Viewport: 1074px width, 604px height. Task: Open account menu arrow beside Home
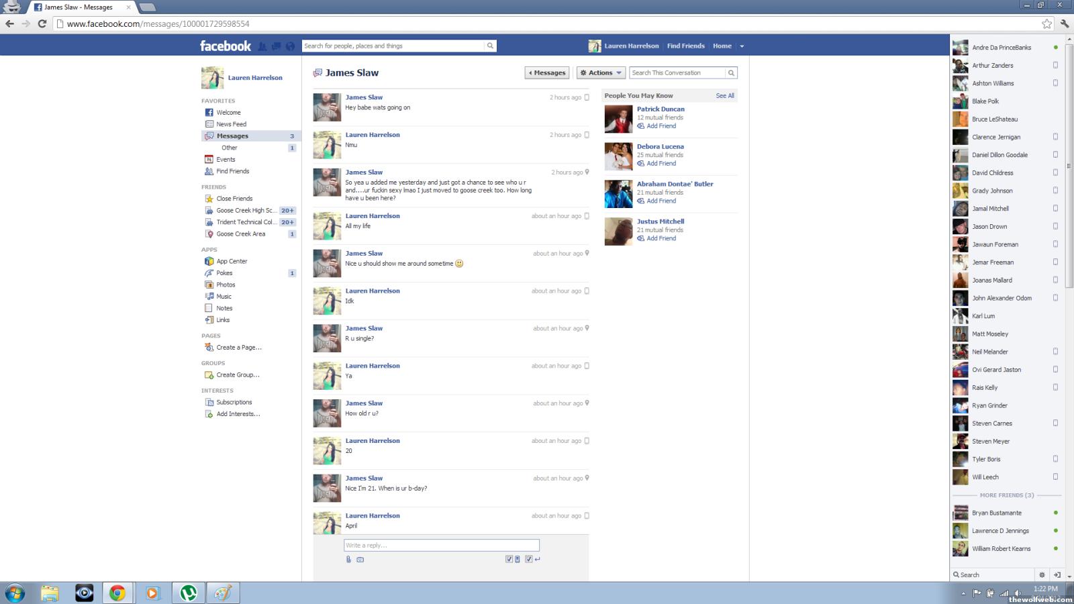click(742, 46)
